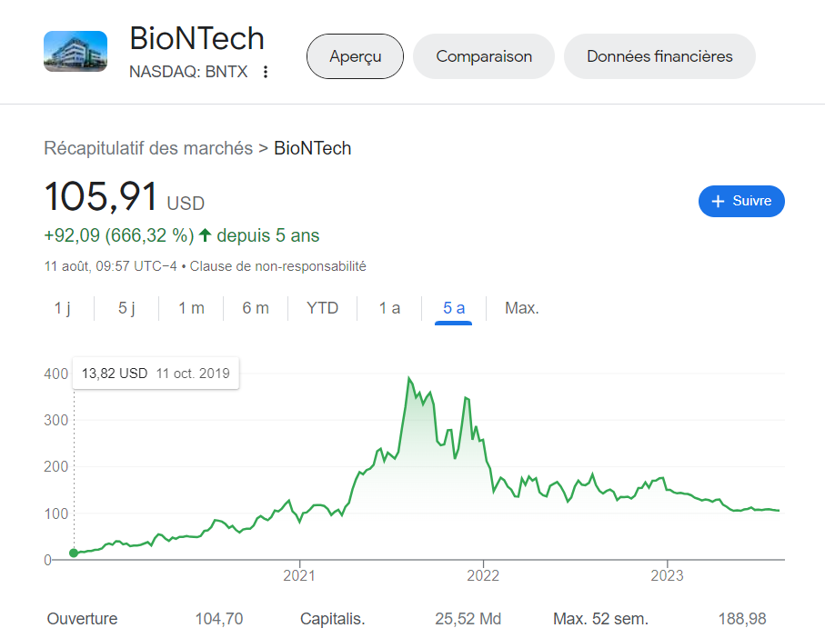Open the Données financières tab

(x=659, y=56)
